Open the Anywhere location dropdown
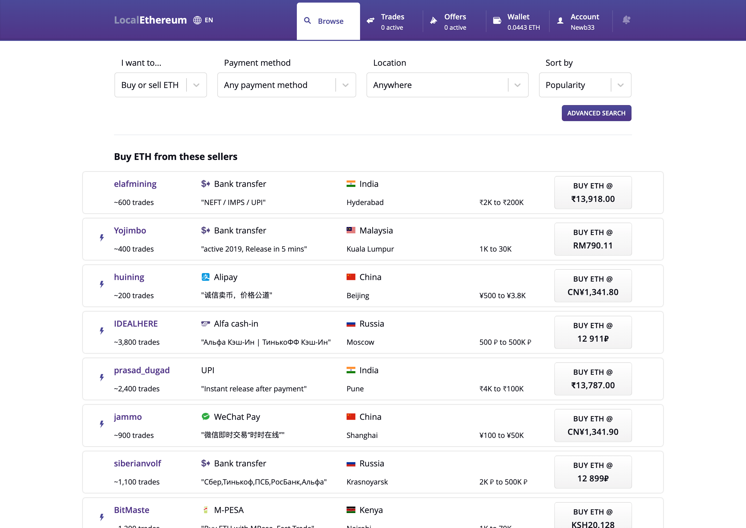The image size is (746, 528). 447,85
